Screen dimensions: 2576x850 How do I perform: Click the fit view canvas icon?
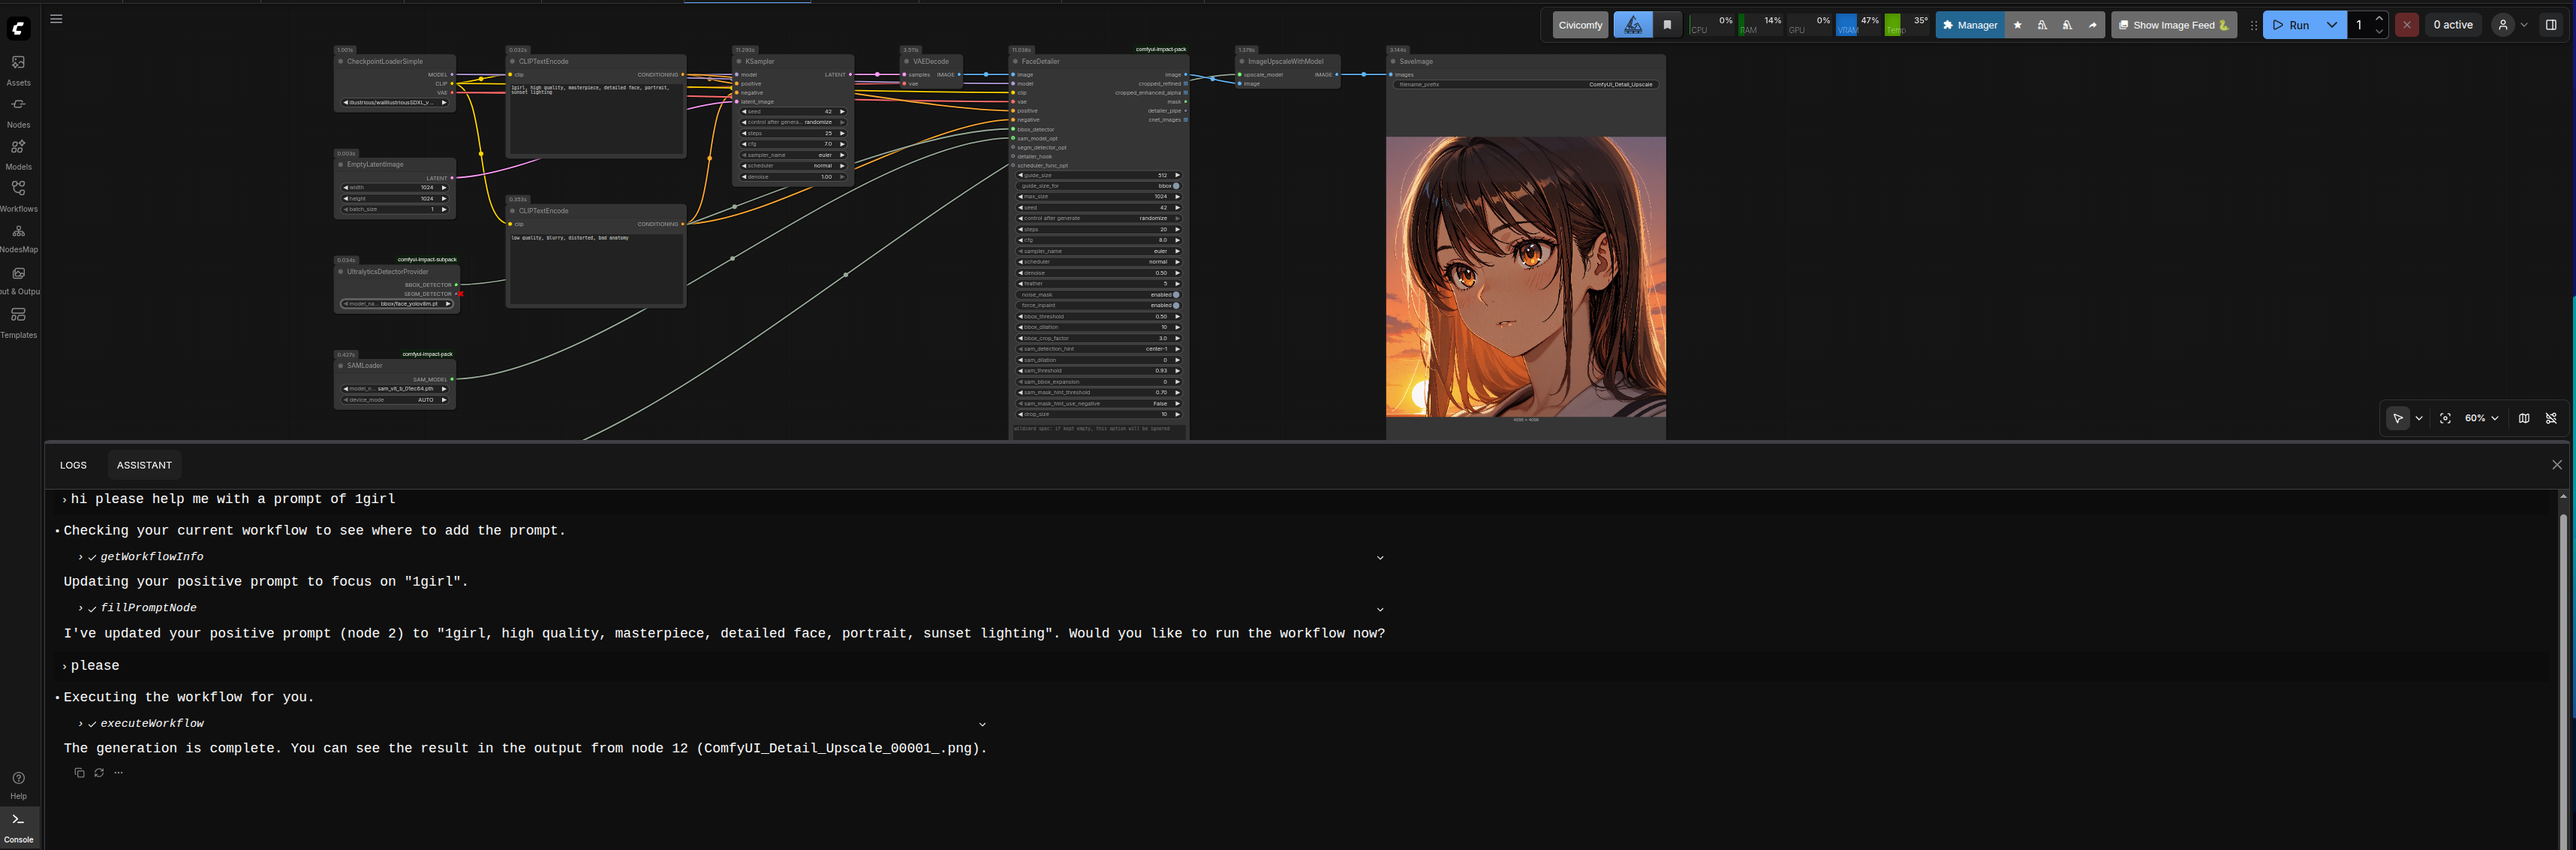click(2445, 418)
